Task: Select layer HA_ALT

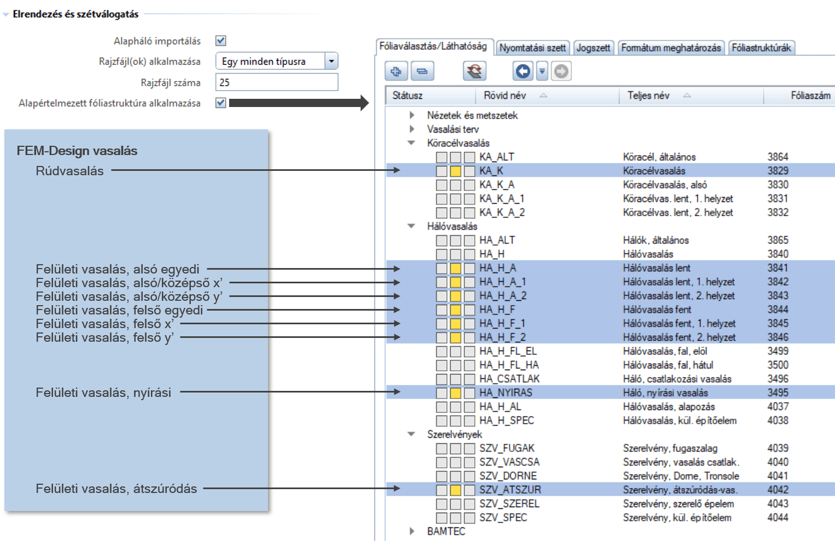Action: 497,240
